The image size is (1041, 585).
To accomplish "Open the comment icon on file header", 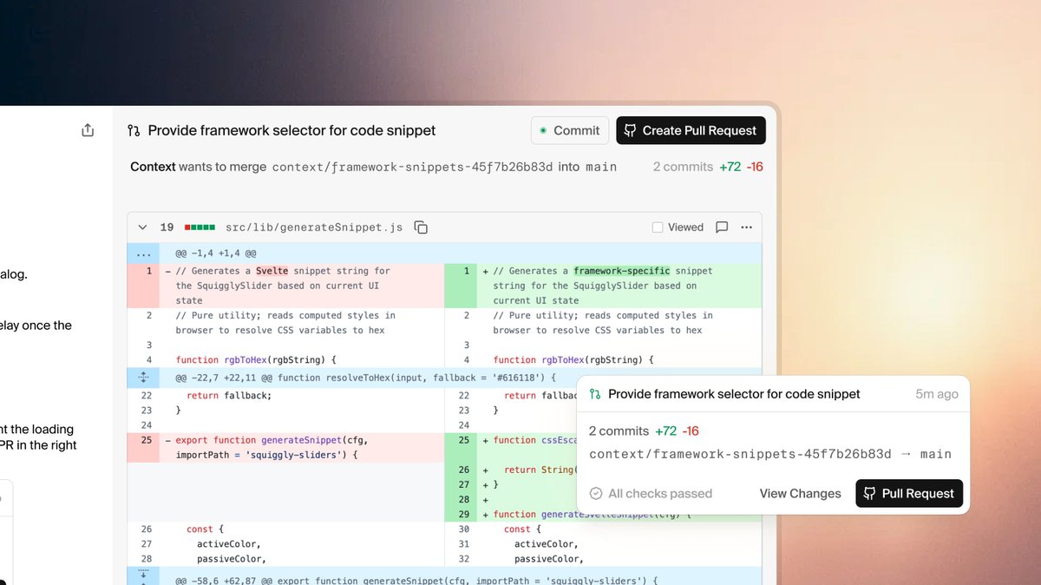I will (722, 227).
